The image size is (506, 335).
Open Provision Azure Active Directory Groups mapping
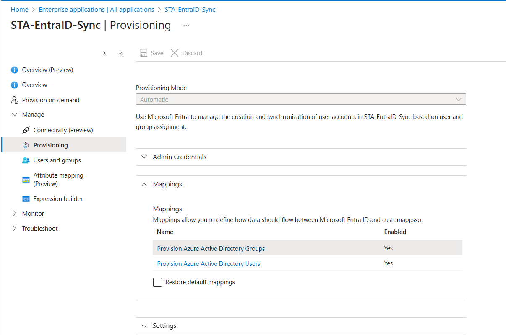pyautogui.click(x=211, y=249)
